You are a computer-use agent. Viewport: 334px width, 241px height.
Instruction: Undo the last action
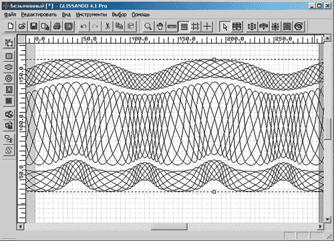tap(83, 27)
